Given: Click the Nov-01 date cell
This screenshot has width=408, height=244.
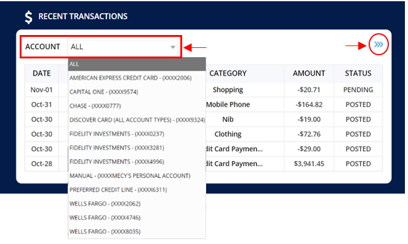Looking at the screenshot, I should [42, 90].
